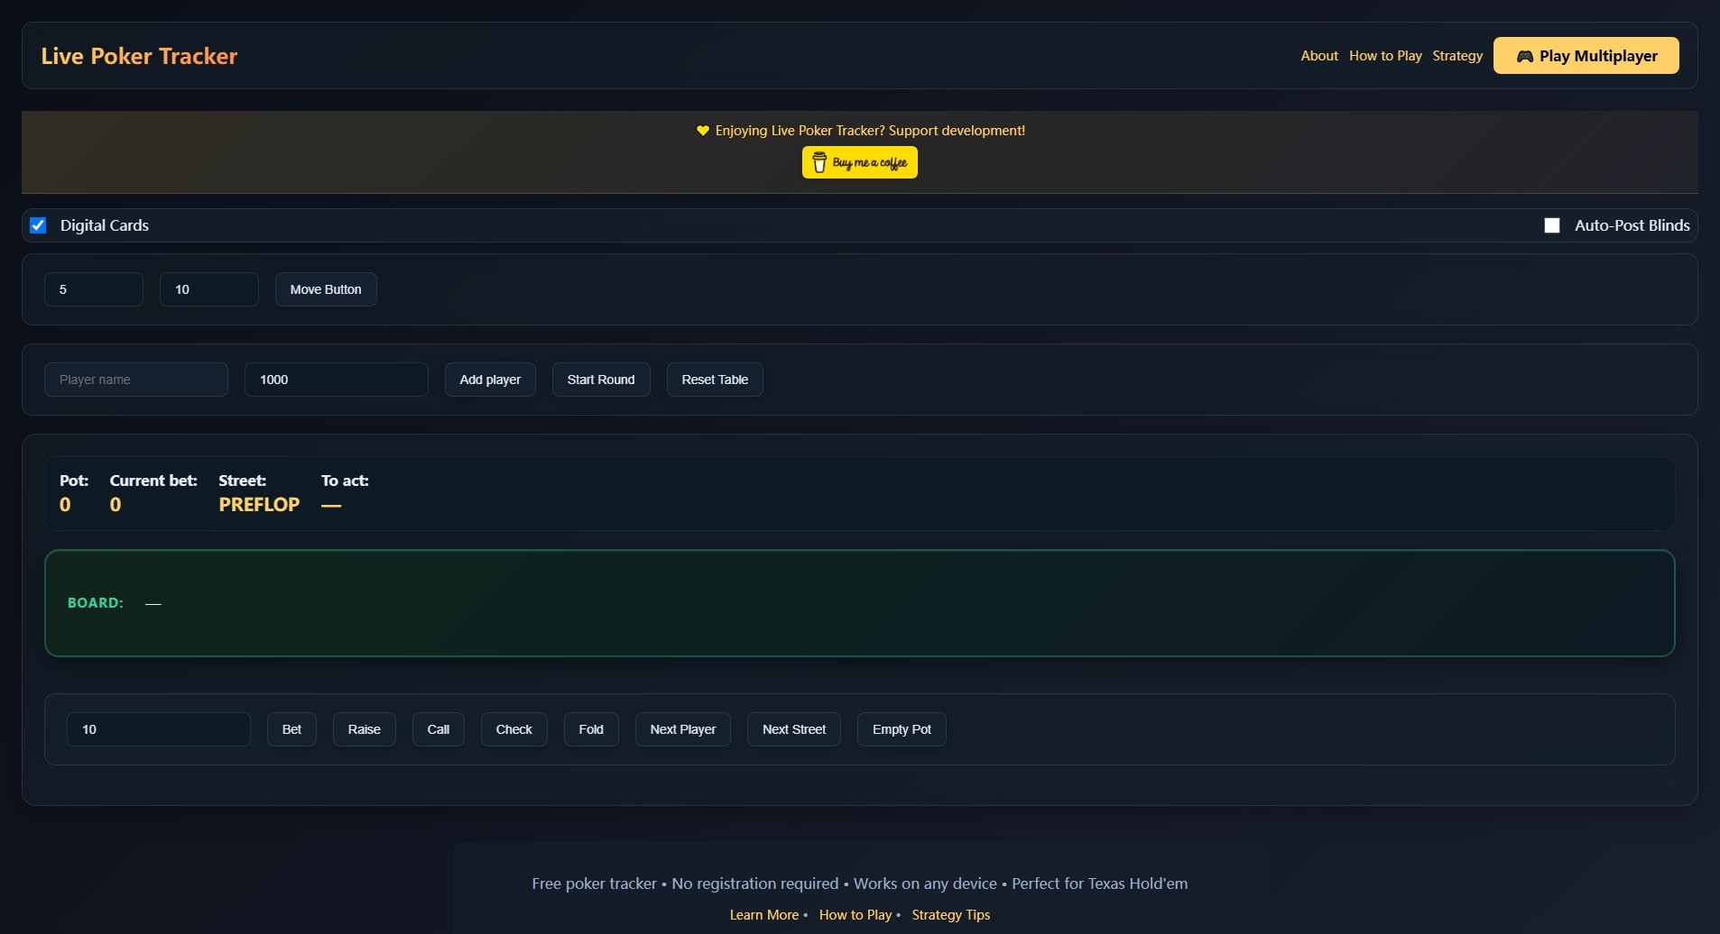
Task: Click Add player
Action: pos(490,379)
